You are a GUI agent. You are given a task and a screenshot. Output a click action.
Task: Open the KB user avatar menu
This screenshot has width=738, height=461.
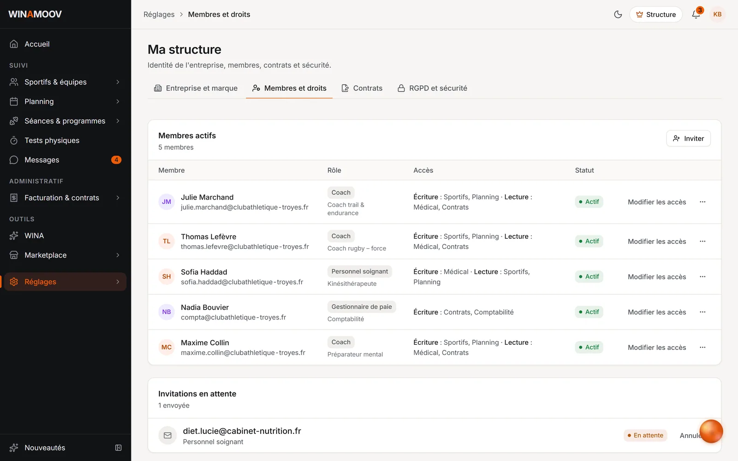pyautogui.click(x=717, y=14)
